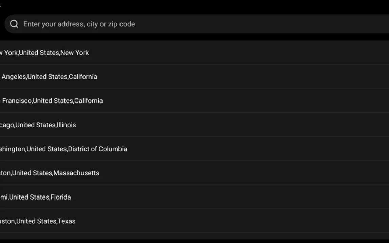Select Chicago, United States, Illinois
This screenshot has height=243, width=389.
(x=38, y=125)
